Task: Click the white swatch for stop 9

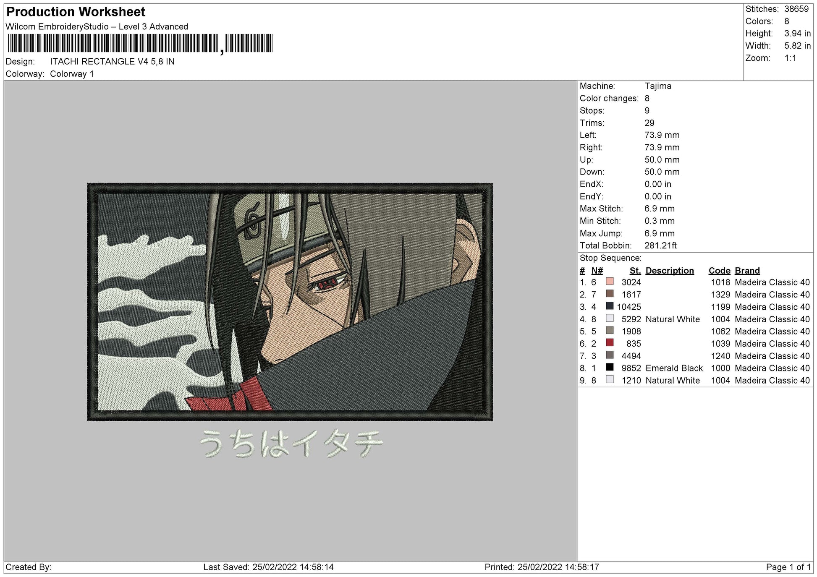Action: click(x=610, y=379)
